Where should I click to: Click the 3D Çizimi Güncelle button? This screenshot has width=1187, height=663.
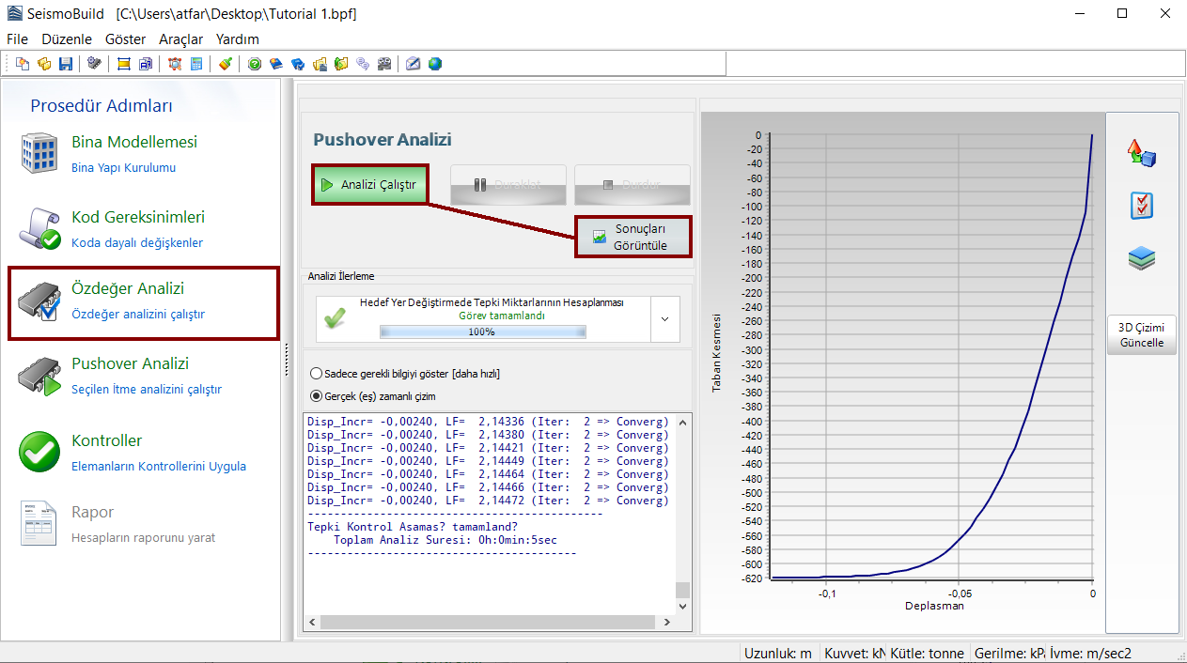(x=1141, y=335)
